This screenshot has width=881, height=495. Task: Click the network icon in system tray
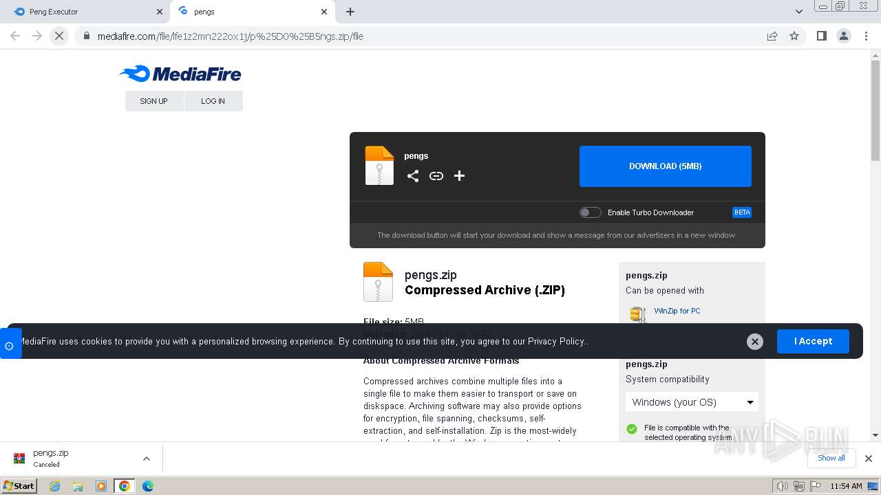[798, 486]
